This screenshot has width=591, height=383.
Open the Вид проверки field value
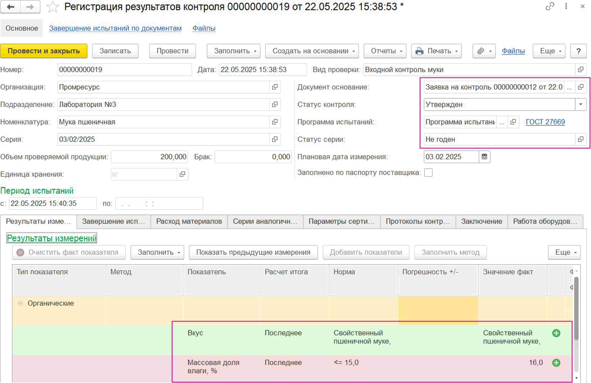[x=581, y=70]
